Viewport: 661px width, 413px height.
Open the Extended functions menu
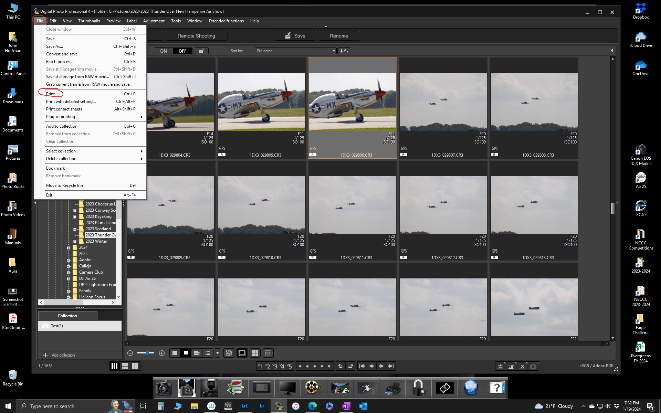226,21
